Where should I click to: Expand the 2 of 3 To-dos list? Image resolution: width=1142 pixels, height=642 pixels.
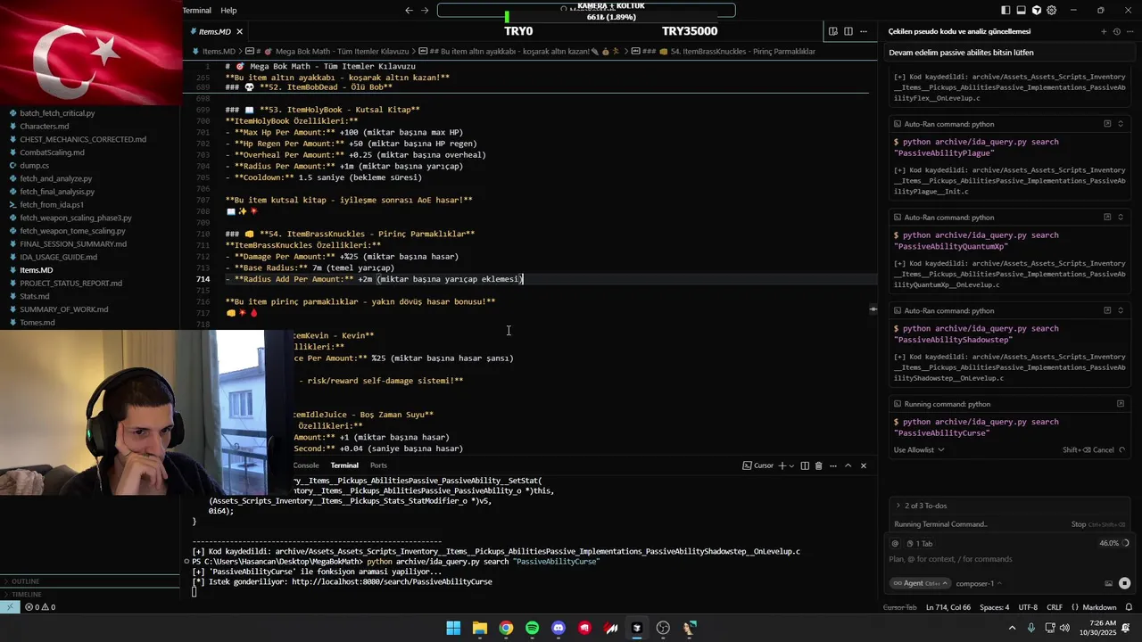click(x=925, y=506)
